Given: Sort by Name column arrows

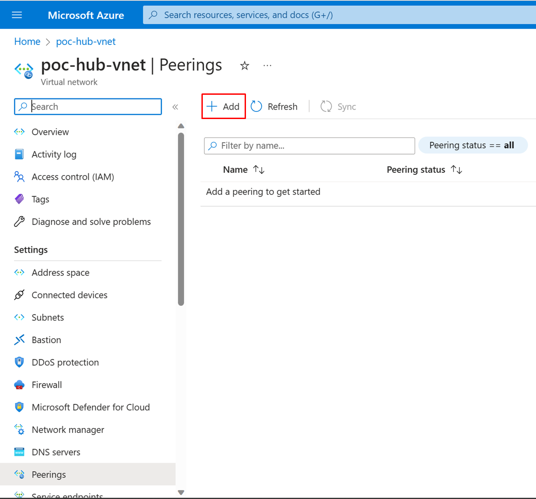Looking at the screenshot, I should pos(259,169).
